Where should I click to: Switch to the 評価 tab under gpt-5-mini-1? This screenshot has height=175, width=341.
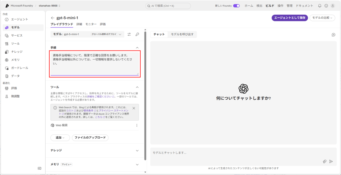click(x=103, y=24)
